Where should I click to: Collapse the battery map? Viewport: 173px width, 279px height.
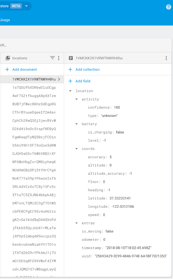click(76, 124)
